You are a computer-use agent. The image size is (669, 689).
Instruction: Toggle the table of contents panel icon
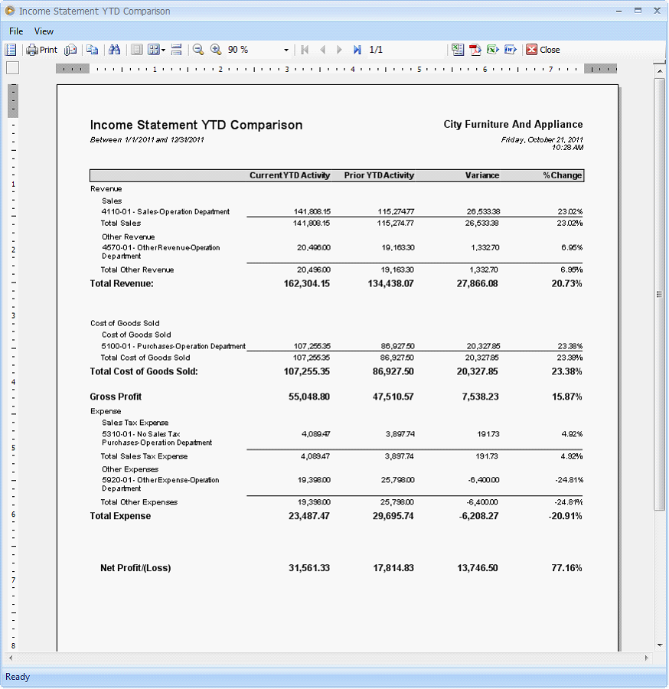click(x=11, y=50)
